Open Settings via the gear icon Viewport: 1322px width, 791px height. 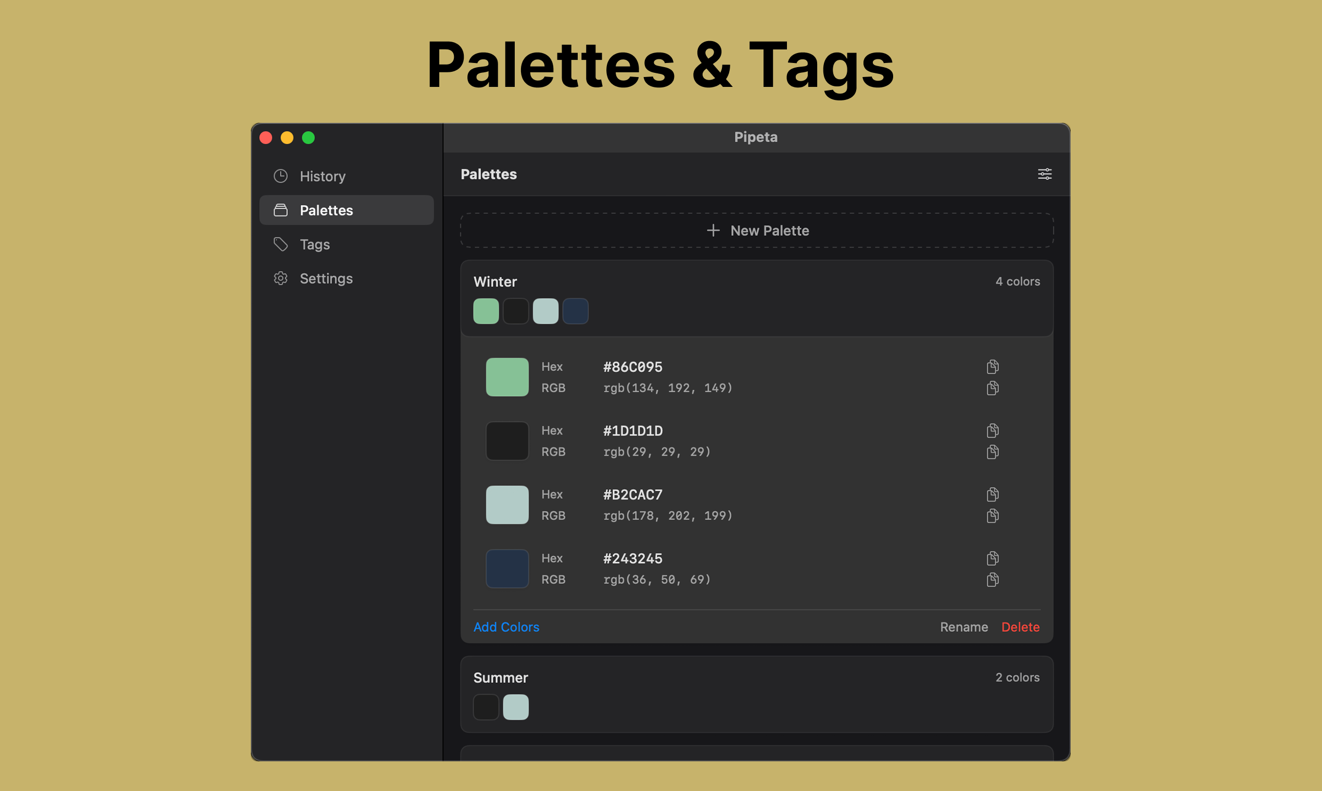tap(280, 278)
